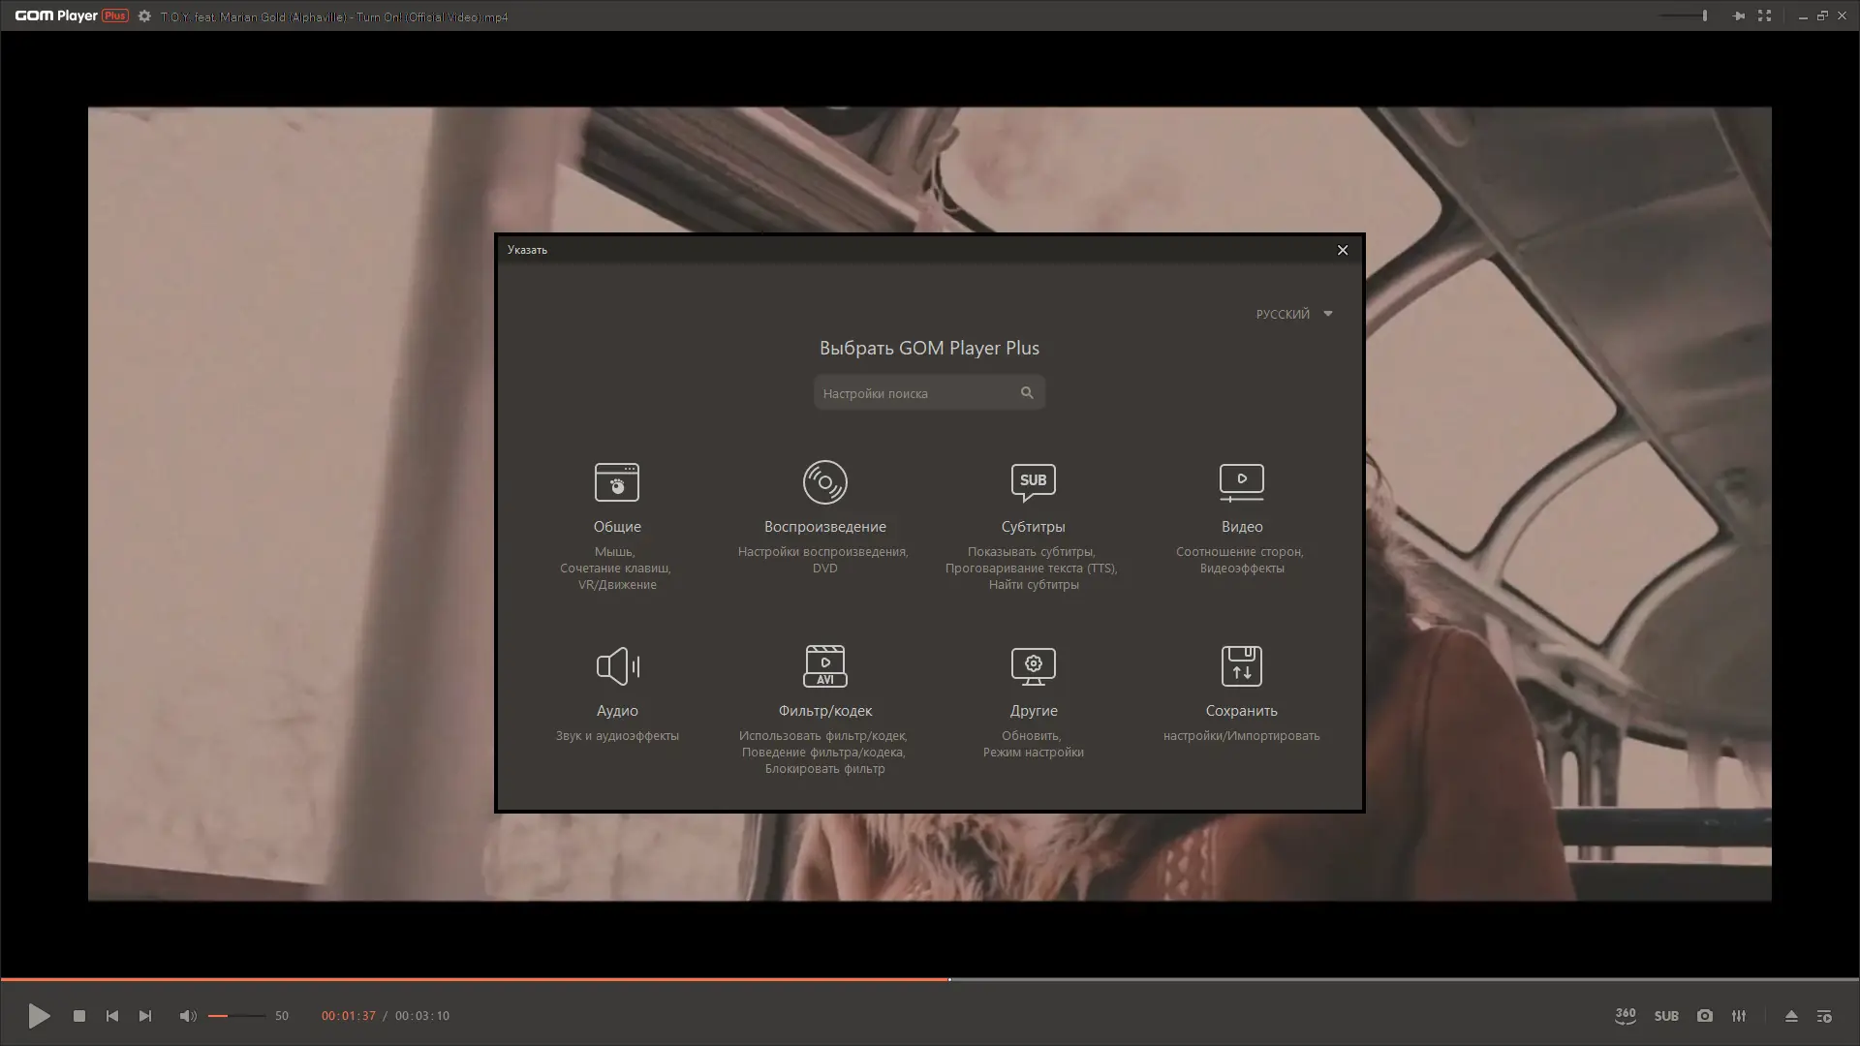Open the Субтитры SUB settings icon

[1033, 482]
